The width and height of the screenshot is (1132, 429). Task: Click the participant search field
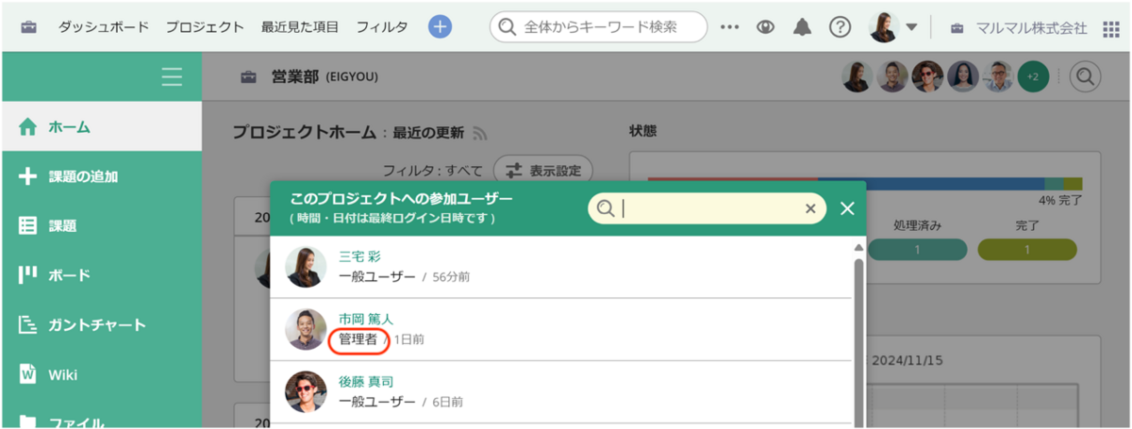707,208
